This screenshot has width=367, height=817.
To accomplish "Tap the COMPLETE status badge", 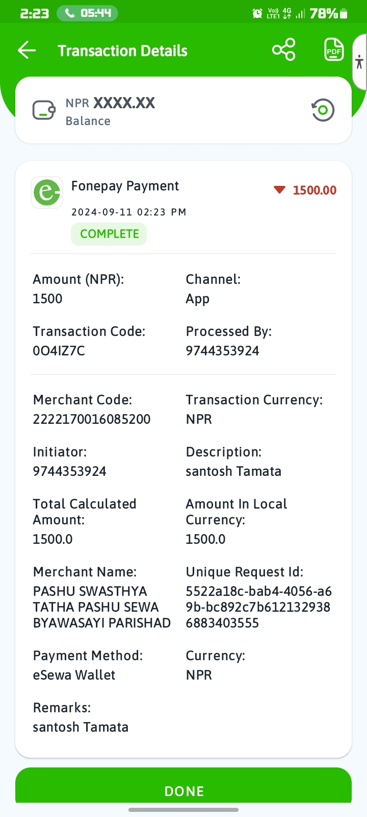I will pyautogui.click(x=109, y=234).
